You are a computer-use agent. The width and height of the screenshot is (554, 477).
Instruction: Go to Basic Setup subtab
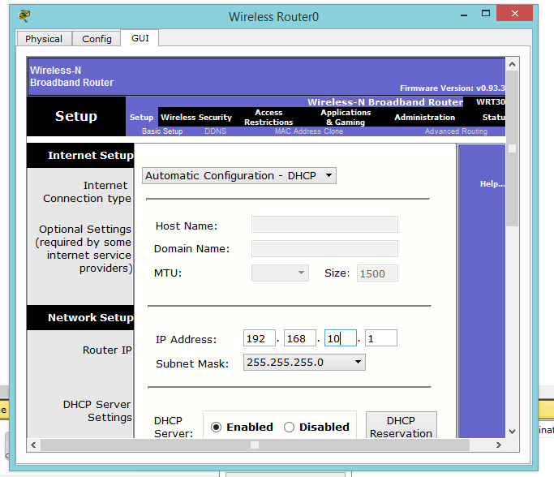click(x=162, y=131)
